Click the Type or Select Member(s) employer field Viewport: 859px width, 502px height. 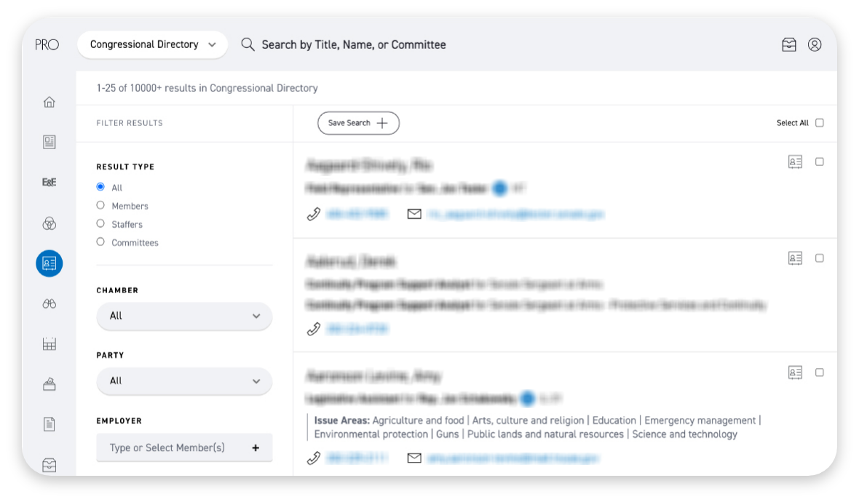pos(183,447)
